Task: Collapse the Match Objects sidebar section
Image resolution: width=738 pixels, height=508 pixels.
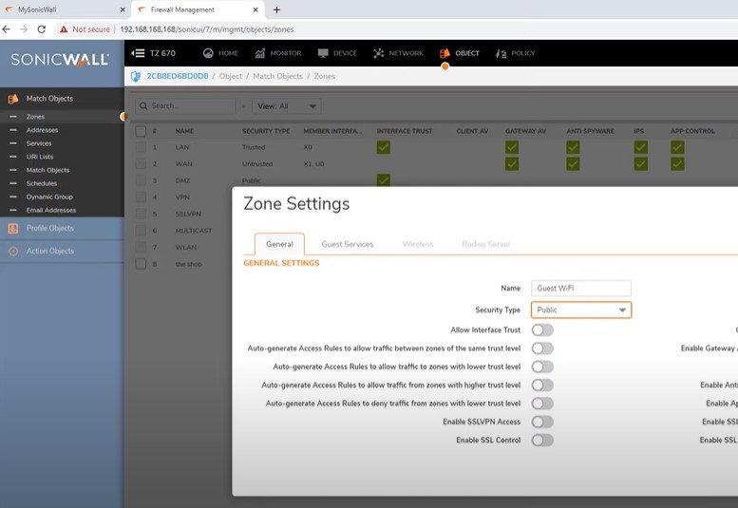Action: 49,99
